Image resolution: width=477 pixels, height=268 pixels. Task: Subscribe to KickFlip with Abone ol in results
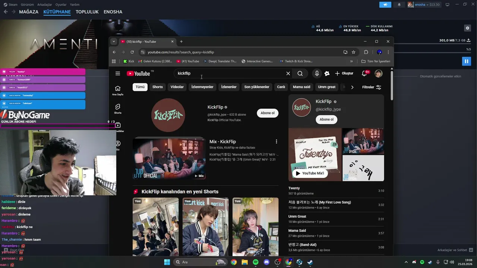pos(268,113)
